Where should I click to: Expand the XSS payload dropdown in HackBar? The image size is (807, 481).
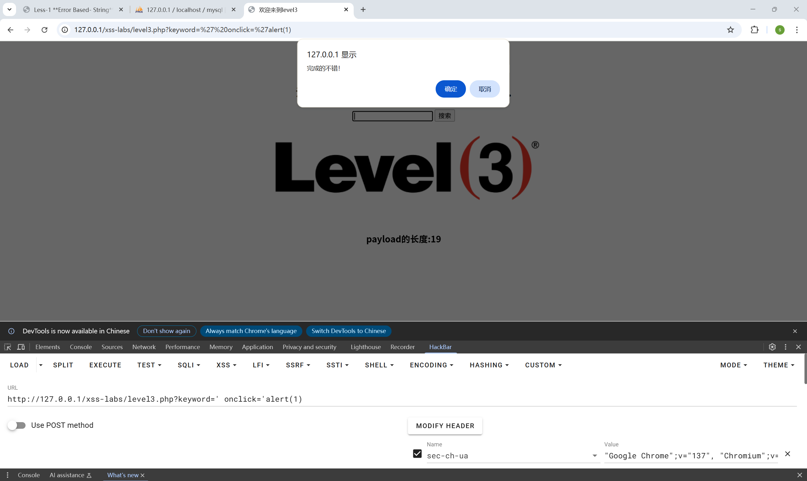[x=226, y=365]
